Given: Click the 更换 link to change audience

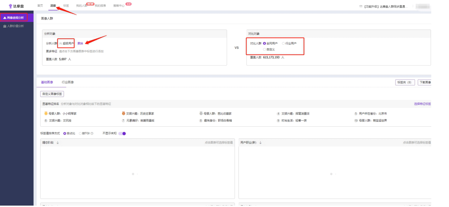Looking at the screenshot, I should (x=80, y=44).
